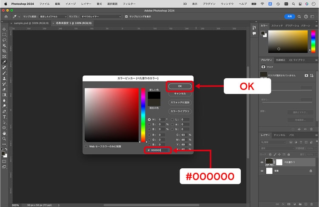Click the blue 共有 share button

(x=290, y=17)
